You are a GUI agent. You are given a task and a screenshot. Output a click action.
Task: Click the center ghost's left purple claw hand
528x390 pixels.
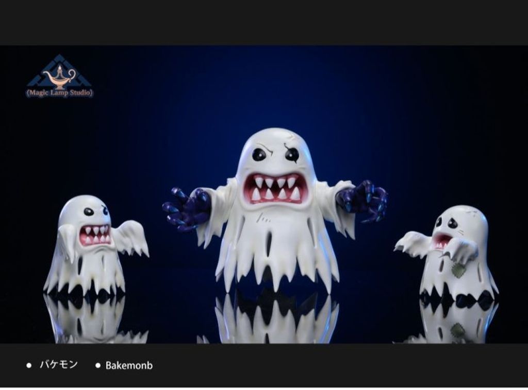point(186,207)
